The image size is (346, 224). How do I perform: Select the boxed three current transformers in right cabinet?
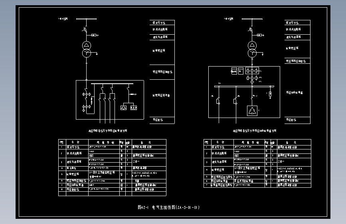pyautogui.click(x=252, y=71)
